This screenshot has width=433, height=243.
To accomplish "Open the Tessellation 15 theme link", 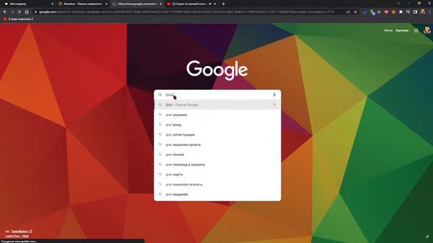I will click(x=22, y=231).
